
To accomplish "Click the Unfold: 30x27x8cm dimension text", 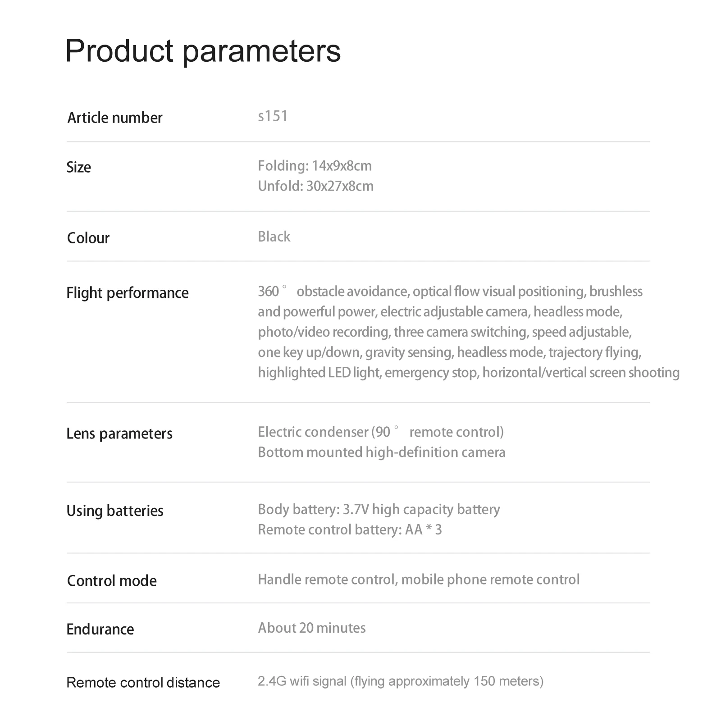I will coord(315,186).
